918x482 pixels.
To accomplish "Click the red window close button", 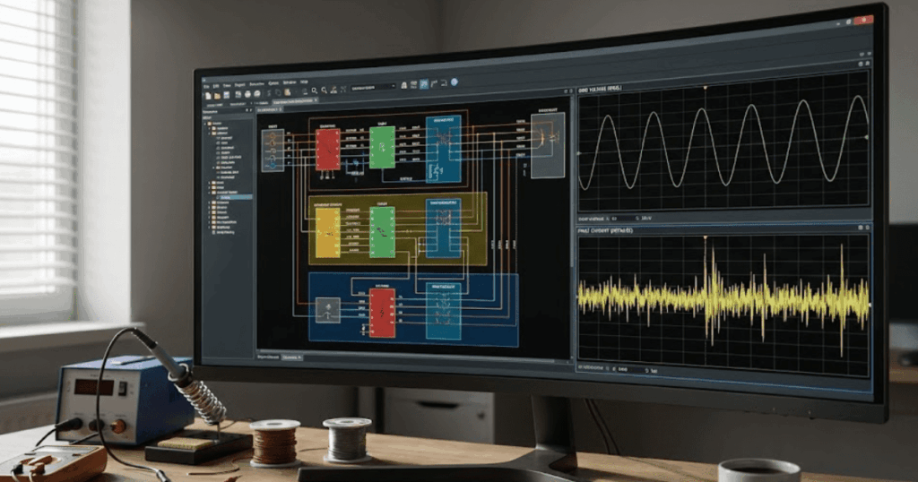I will tap(864, 19).
